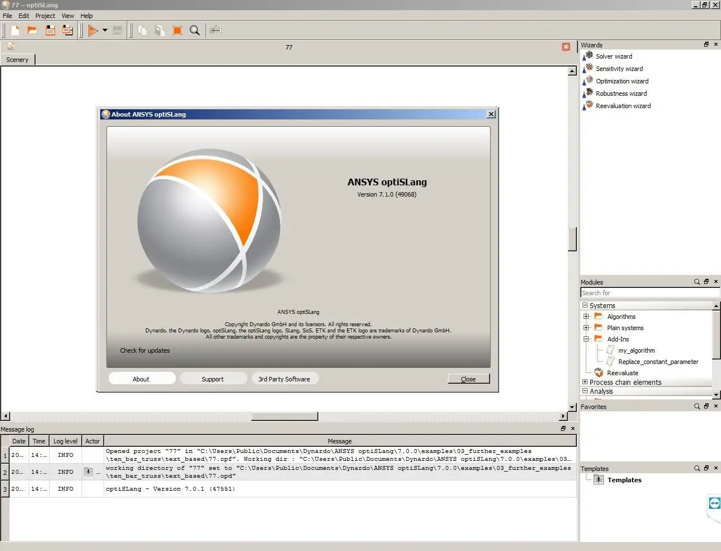
Task: Click the TeamViewer side panel icon
Action: pos(714,503)
